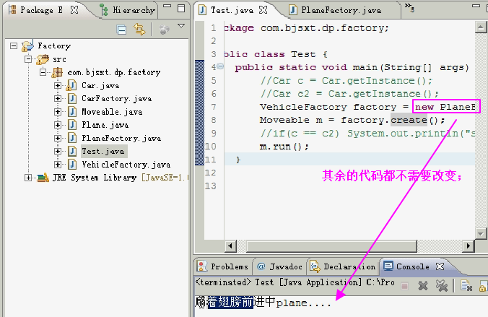
Task: Expand JRE System Library node
Action: tap(28, 178)
